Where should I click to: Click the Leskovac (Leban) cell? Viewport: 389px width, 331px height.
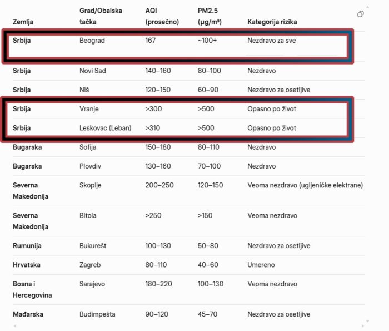(x=106, y=128)
